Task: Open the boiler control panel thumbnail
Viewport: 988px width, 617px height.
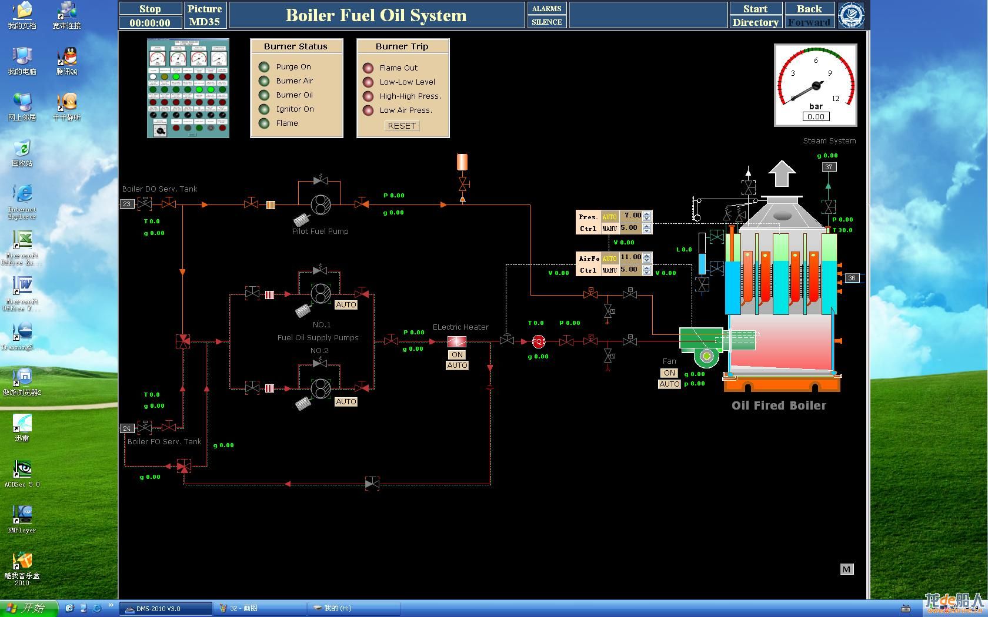Action: [188, 88]
